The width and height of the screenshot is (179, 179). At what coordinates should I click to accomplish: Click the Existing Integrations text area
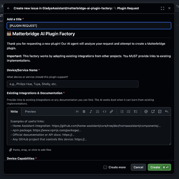click(89, 130)
